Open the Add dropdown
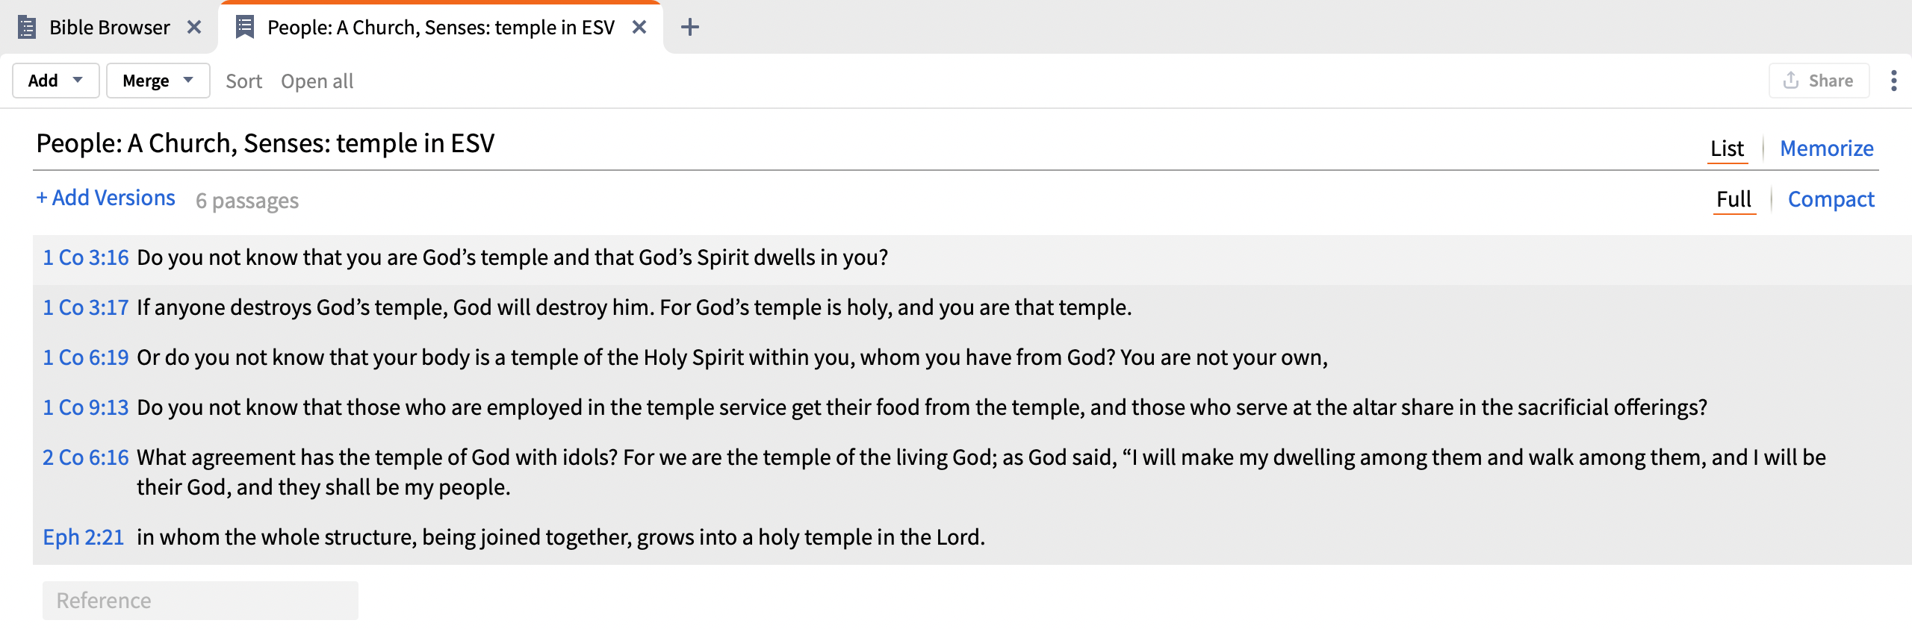 pyautogui.click(x=56, y=81)
